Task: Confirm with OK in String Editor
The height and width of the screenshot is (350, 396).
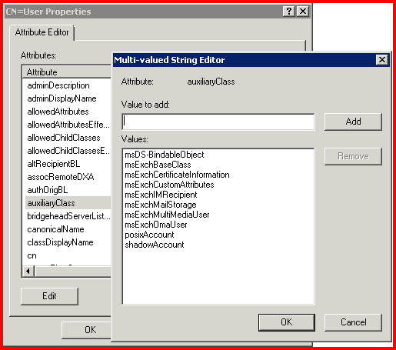Action: pos(287,322)
